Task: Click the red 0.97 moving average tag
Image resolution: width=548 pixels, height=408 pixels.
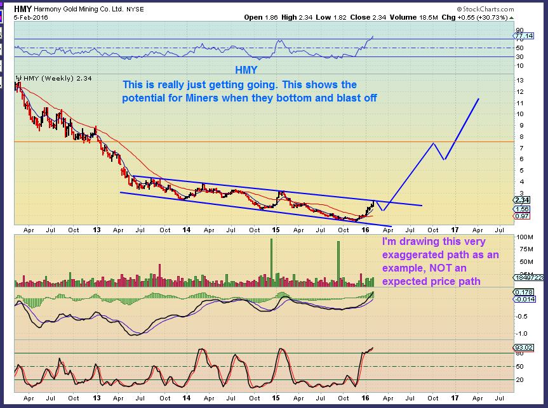Action: (x=522, y=216)
